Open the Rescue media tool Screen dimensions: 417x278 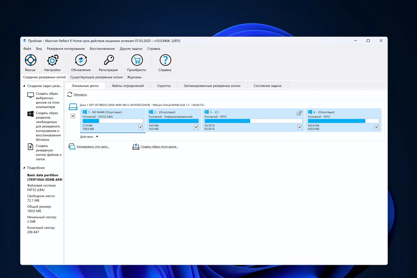pyautogui.click(x=30, y=60)
